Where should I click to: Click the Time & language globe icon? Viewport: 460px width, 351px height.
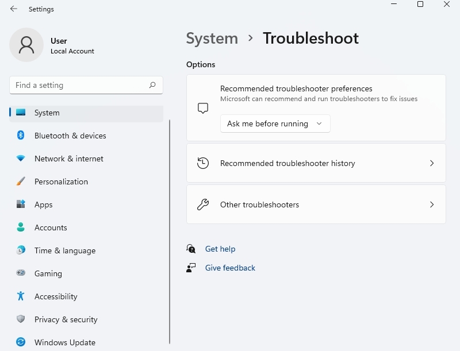tap(21, 250)
